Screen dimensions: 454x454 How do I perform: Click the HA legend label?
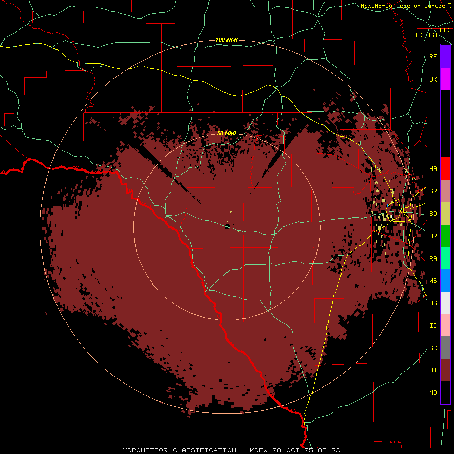click(x=433, y=168)
